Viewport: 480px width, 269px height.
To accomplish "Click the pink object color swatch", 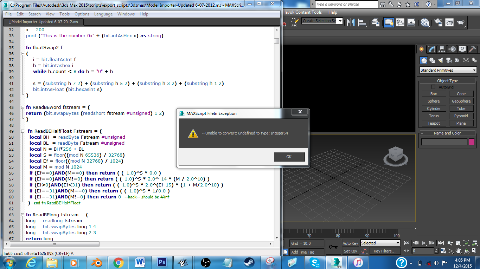I will pyautogui.click(x=472, y=142).
